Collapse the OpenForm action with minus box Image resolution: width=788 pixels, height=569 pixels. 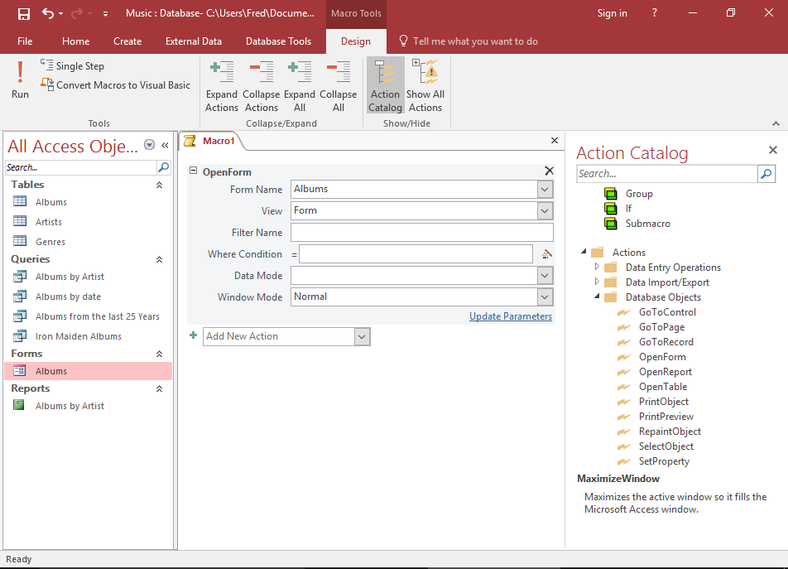click(193, 171)
